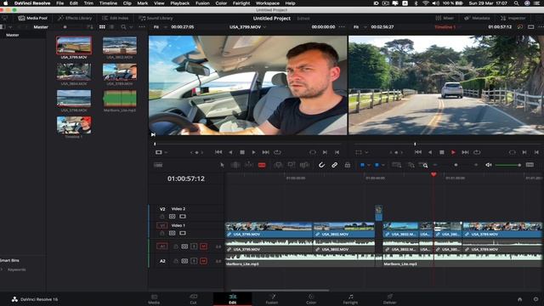Solo audio track A1

[194, 246]
